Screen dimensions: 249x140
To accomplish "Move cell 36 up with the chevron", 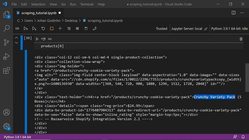I will click(16, 38).
